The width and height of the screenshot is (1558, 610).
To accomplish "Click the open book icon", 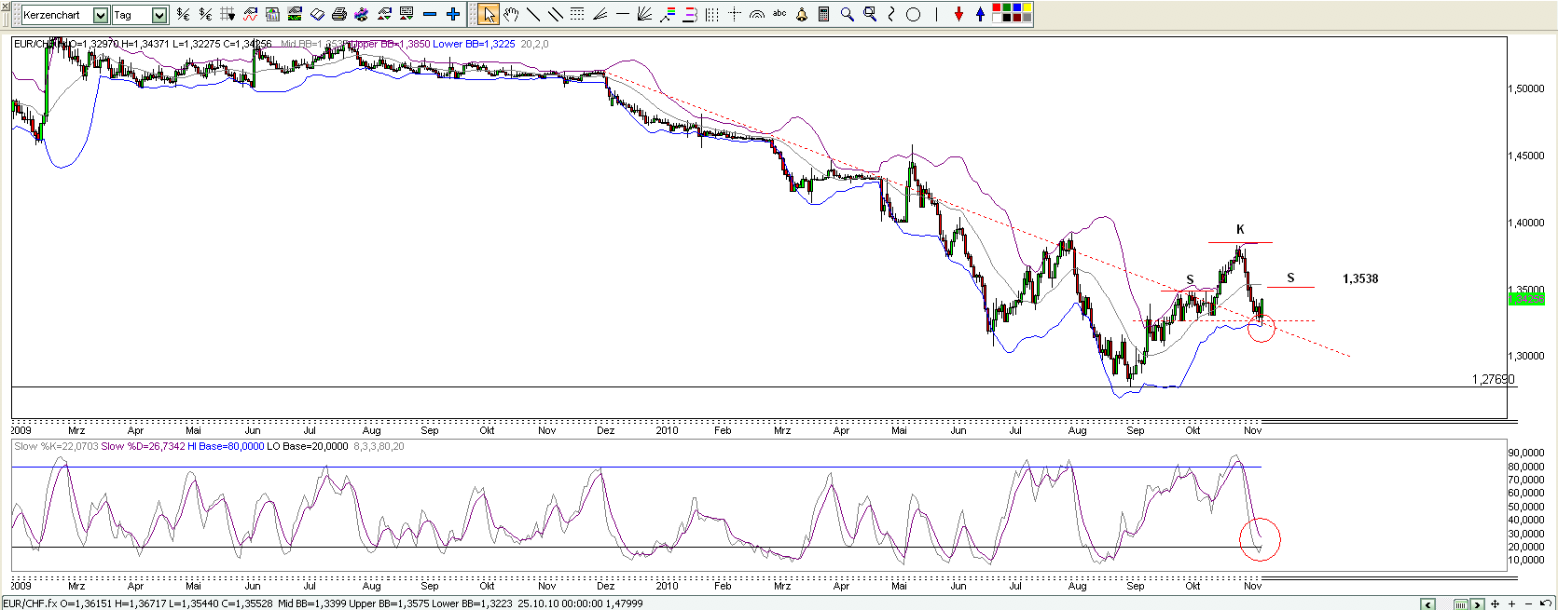I will pos(317,15).
